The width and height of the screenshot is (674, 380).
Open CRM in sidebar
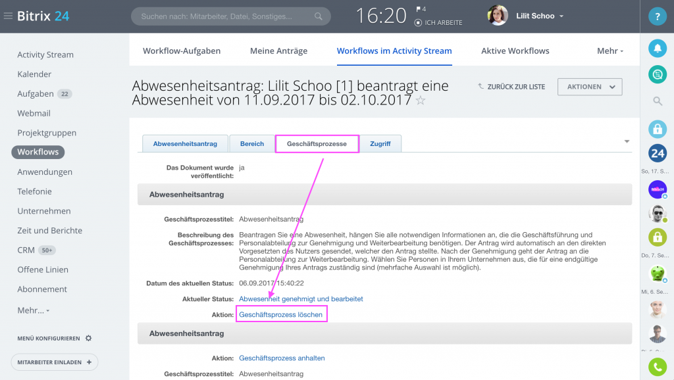tap(26, 250)
